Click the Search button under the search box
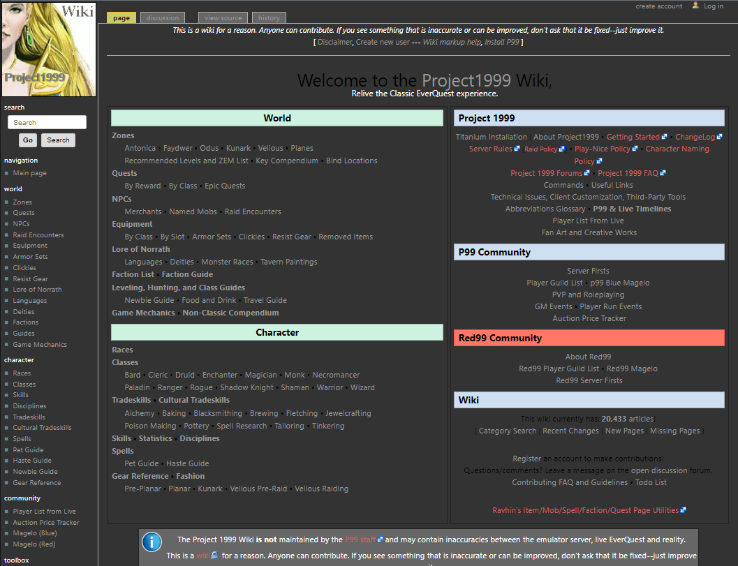 58,140
